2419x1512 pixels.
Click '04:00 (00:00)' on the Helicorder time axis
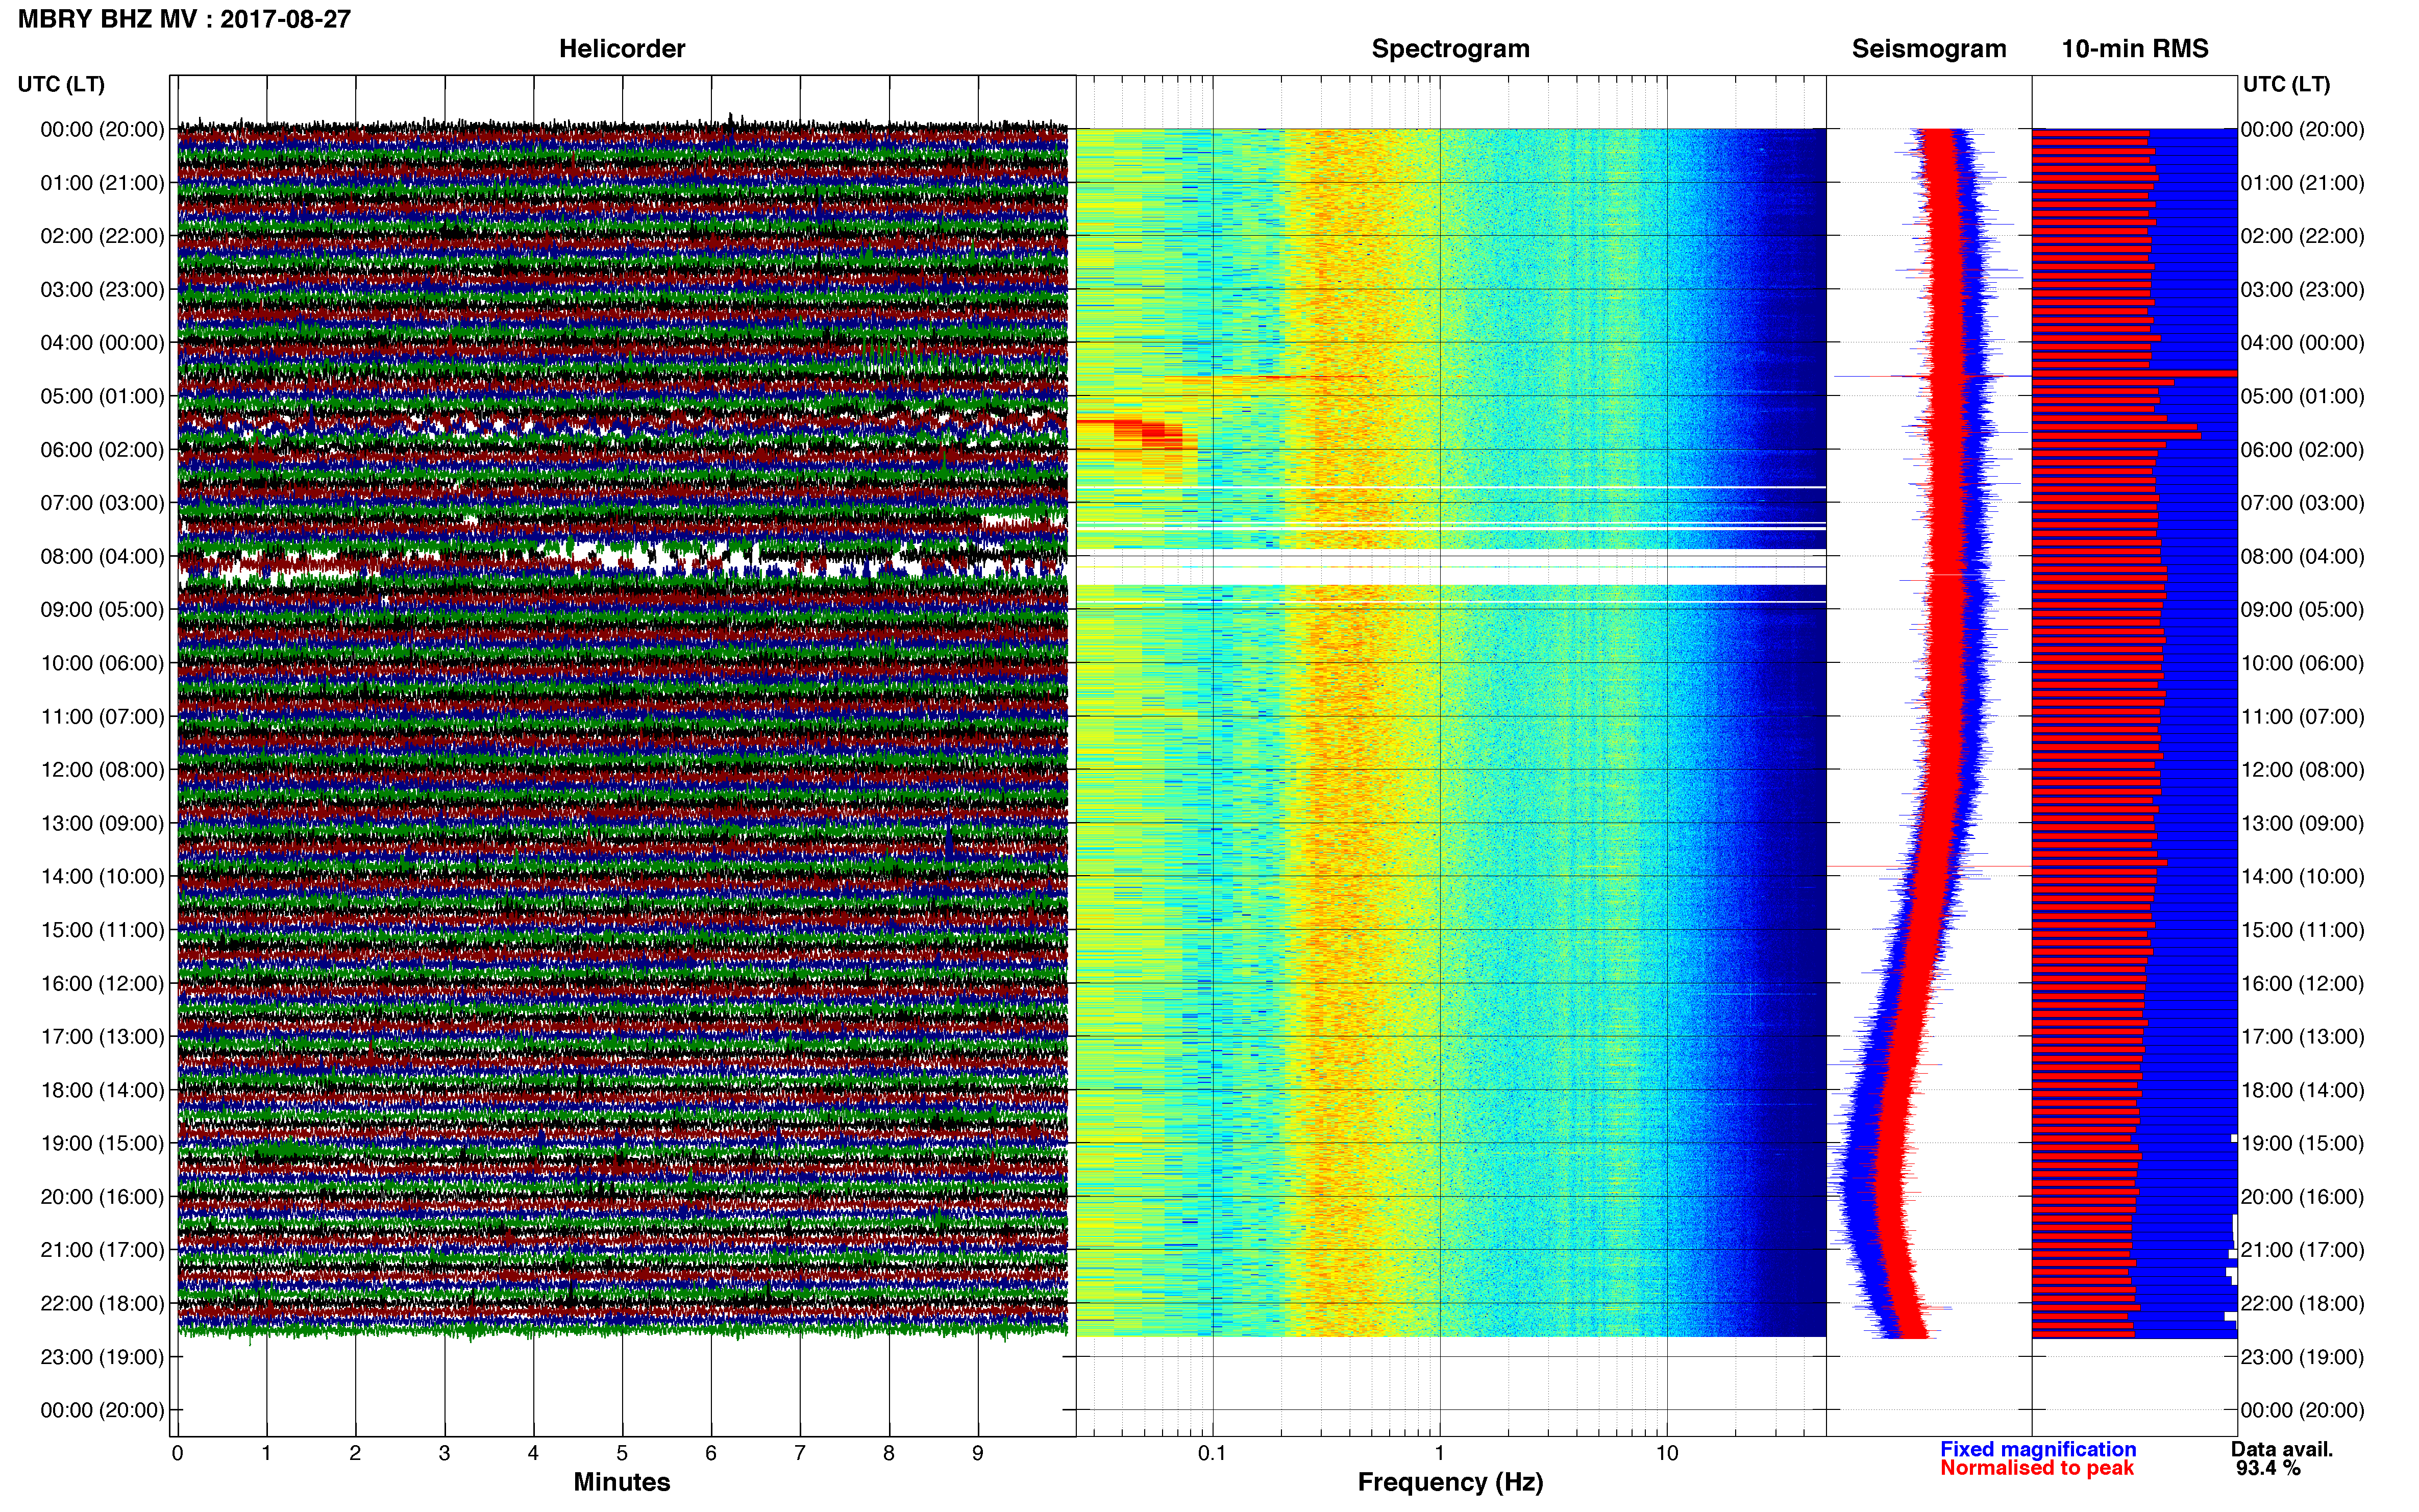pos(102,343)
